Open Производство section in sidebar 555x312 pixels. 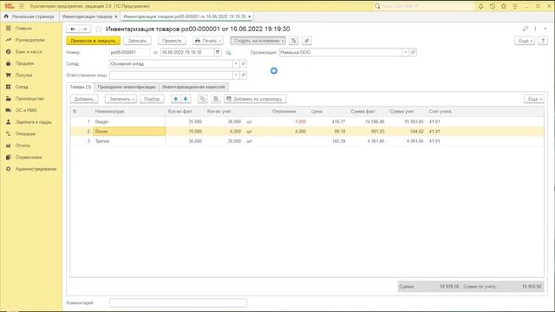(29, 98)
